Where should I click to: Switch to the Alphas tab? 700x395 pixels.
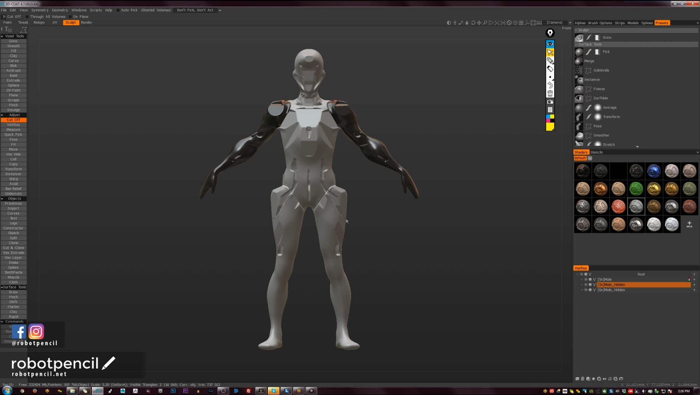tap(580, 23)
